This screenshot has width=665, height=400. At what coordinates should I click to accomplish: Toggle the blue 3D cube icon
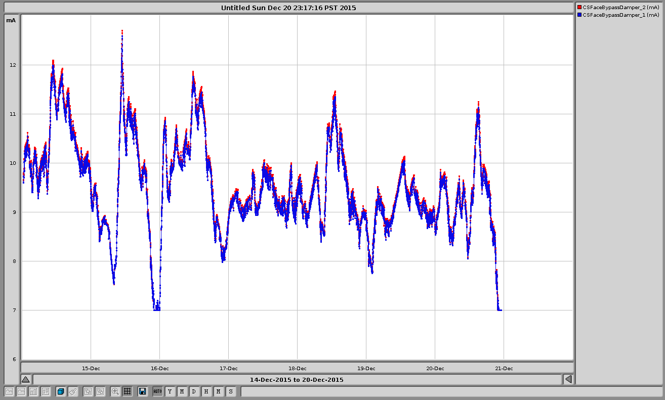click(61, 391)
